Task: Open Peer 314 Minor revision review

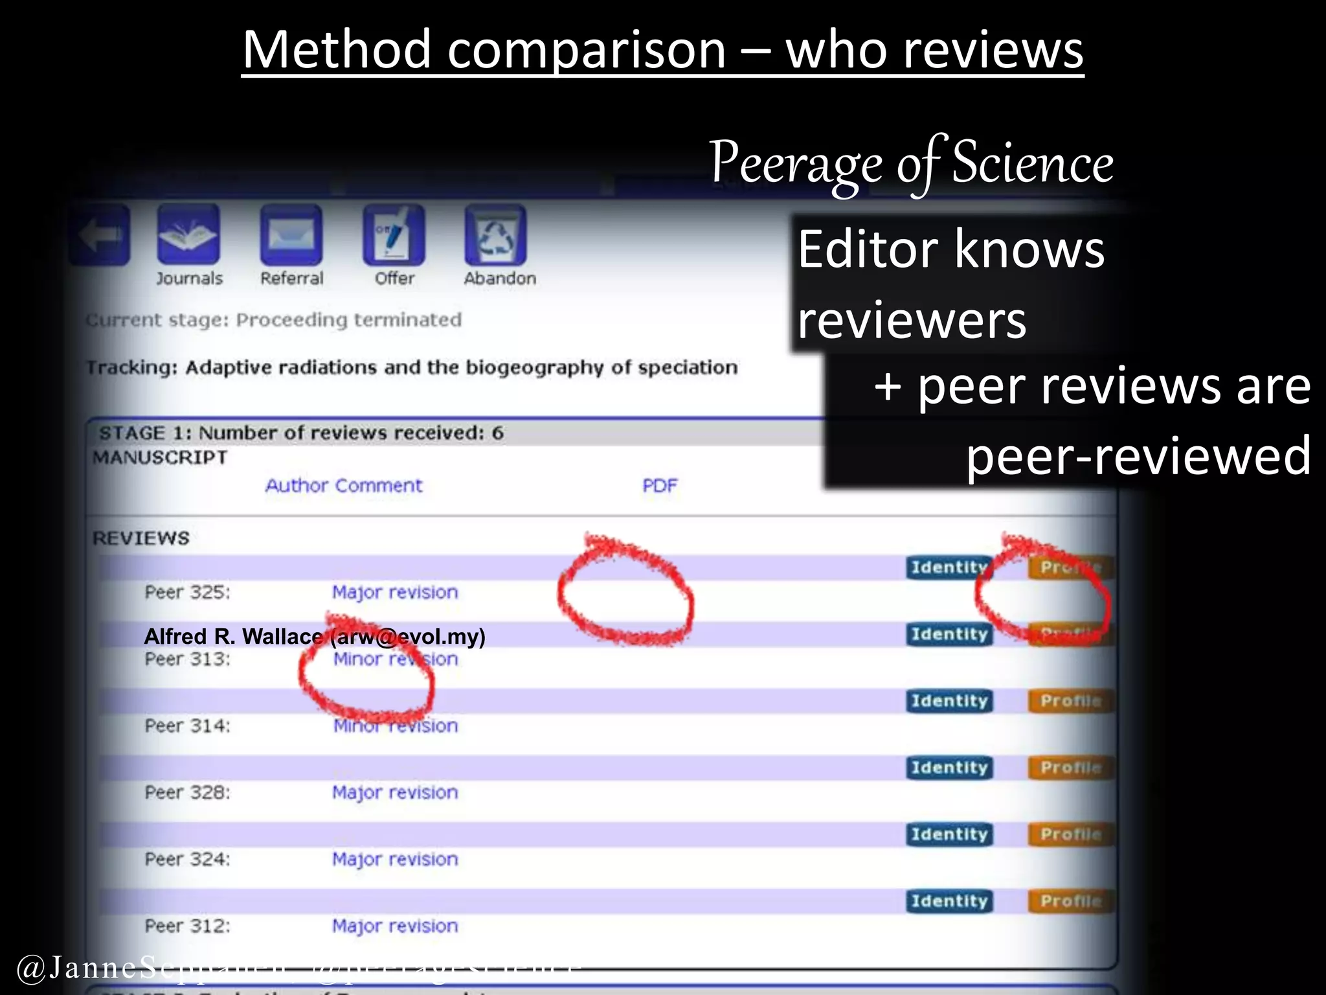Action: tap(395, 726)
